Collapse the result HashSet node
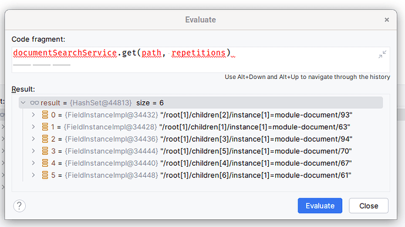Image resolution: width=405 pixels, height=227 pixels. 23,103
